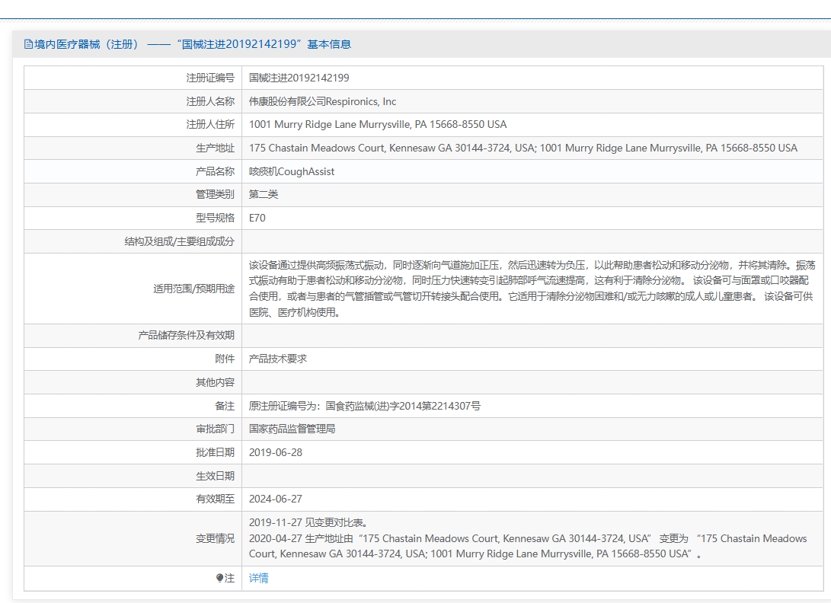Viewport: 831px width, 603px height.
Task: Click the label 生效日期
Action: click(x=215, y=476)
